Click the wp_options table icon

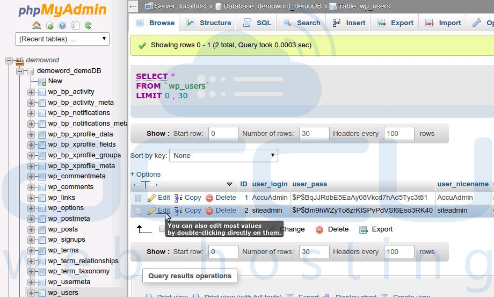click(42, 208)
